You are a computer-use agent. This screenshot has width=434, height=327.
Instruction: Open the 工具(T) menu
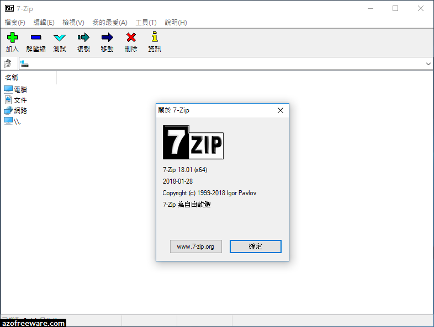146,23
